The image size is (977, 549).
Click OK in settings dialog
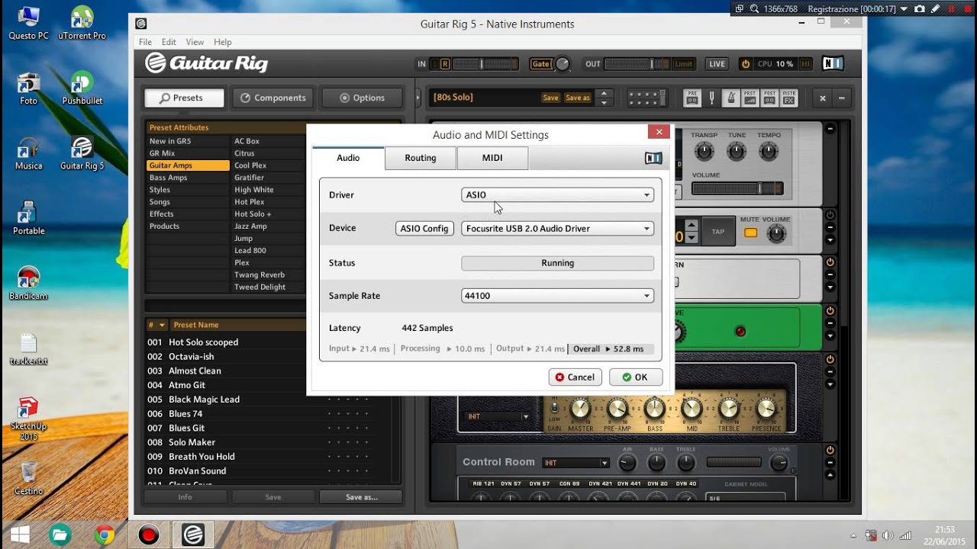coord(636,377)
